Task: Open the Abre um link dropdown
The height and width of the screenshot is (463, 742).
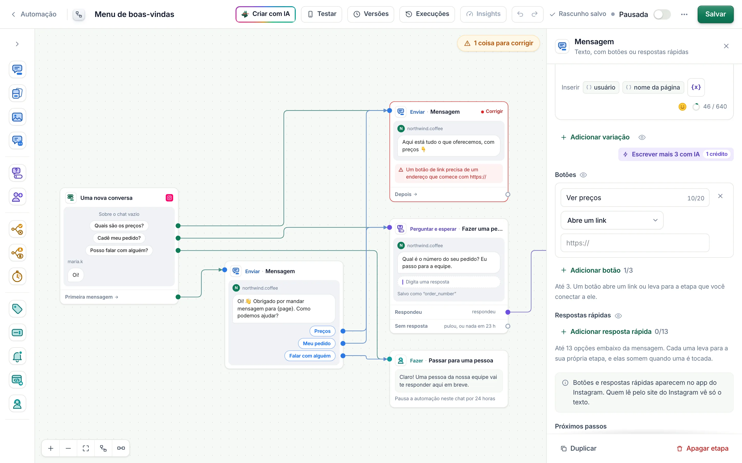Action: 612,220
